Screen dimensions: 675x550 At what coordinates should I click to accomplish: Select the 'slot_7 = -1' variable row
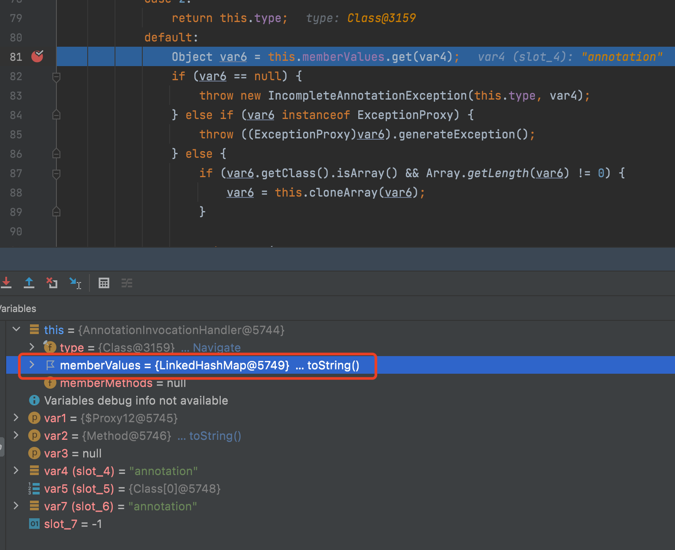click(x=340, y=524)
